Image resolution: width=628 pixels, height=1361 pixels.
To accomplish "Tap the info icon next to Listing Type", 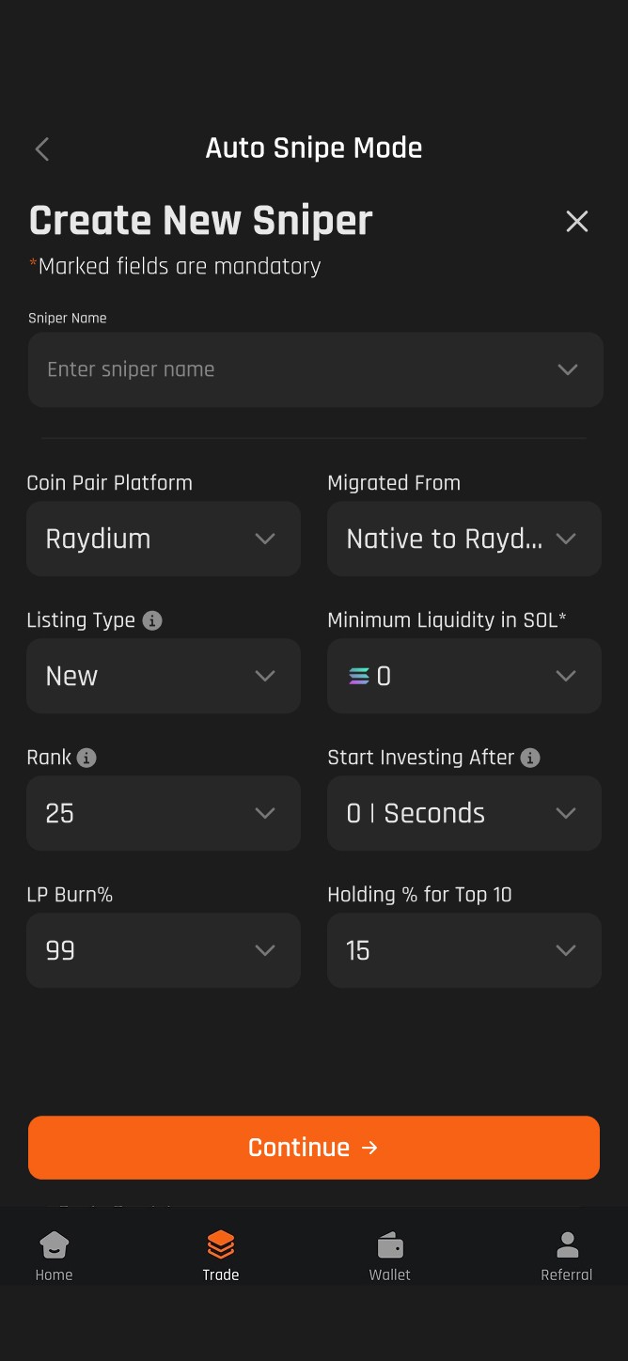I will [x=151, y=620].
